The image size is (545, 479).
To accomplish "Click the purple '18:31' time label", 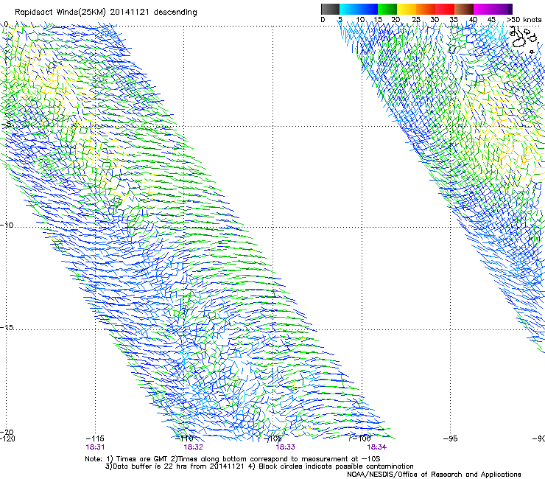I will pyautogui.click(x=95, y=447).
